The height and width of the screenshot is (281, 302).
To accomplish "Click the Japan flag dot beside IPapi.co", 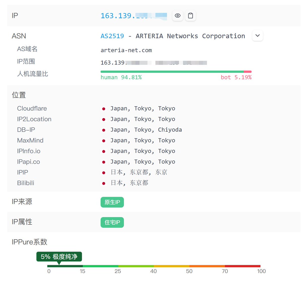I will 103,162.
